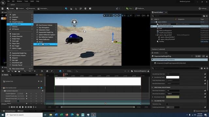The height and width of the screenshot is (117, 209).
Task: Click the add Track button in Sequencer
Action: 5,75
